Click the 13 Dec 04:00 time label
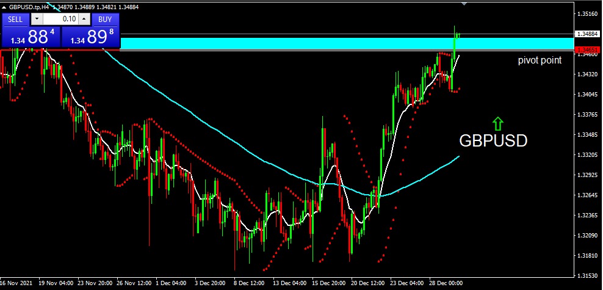This screenshot has width=603, height=290. click(289, 283)
